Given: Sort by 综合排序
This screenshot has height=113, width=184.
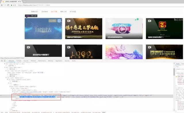Looking at the screenshot, I should coord(45,12).
